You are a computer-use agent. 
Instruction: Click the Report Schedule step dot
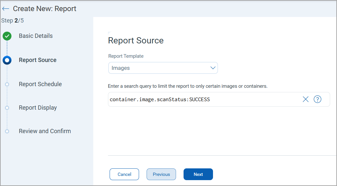(x=7, y=84)
